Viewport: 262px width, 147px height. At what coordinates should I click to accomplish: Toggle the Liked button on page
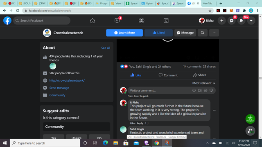[158, 33]
